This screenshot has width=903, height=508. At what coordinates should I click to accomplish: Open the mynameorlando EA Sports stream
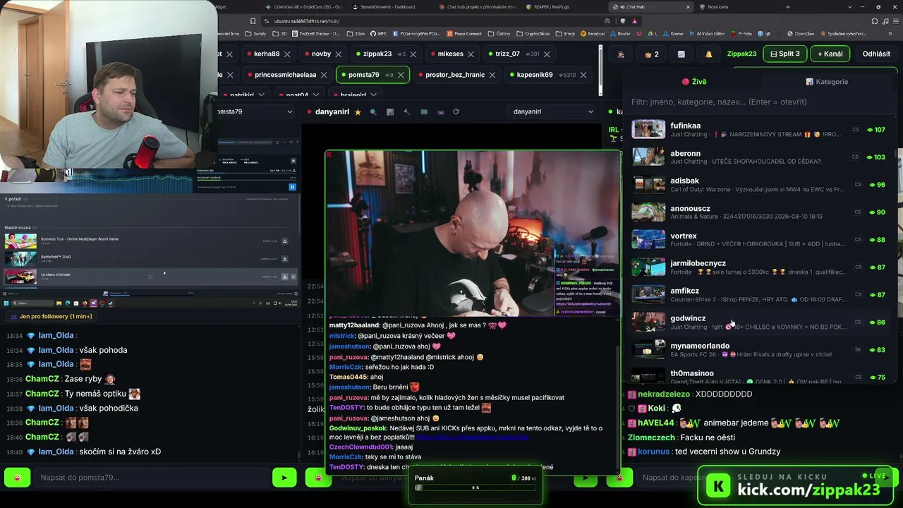point(759,350)
